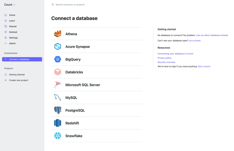
Task: Click the Connect a database button
Action: coord(22,59)
